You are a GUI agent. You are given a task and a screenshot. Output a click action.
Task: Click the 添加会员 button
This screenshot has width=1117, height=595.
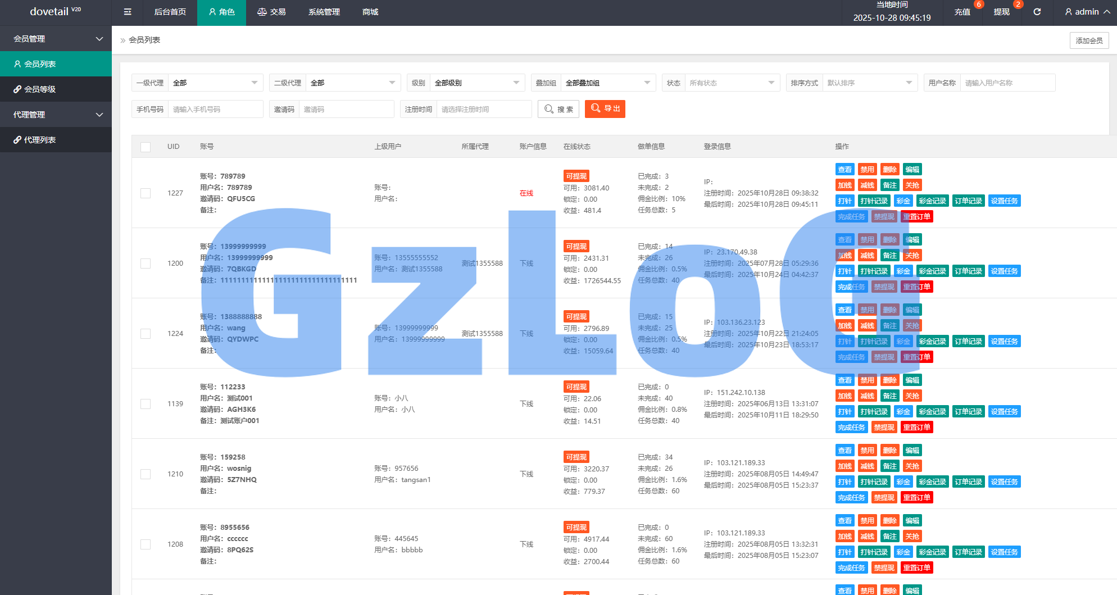click(x=1089, y=40)
